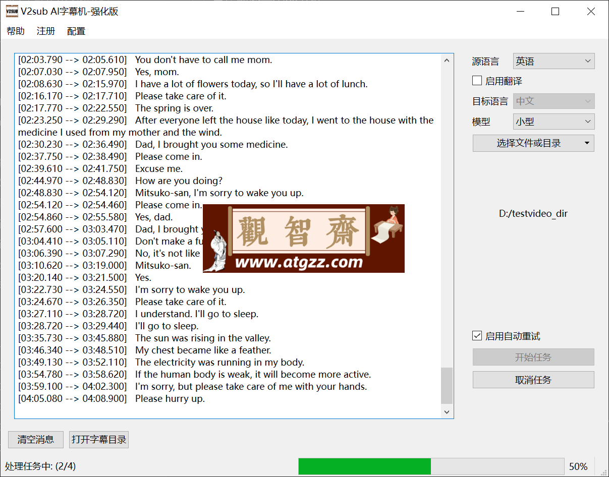This screenshot has height=477, width=609.
Task: Click the line 'Yes, mom.'
Action: [x=157, y=72]
